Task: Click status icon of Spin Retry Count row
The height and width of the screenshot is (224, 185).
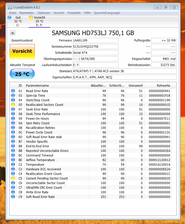Action: point(13,123)
